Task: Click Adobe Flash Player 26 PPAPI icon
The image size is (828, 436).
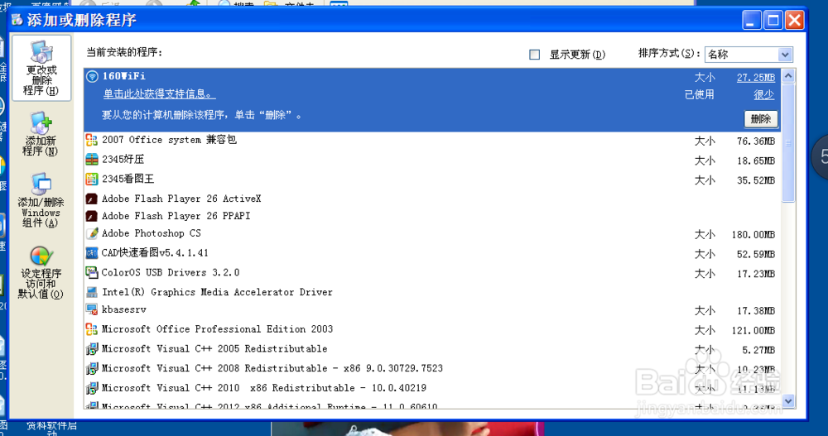Action: [x=91, y=216]
